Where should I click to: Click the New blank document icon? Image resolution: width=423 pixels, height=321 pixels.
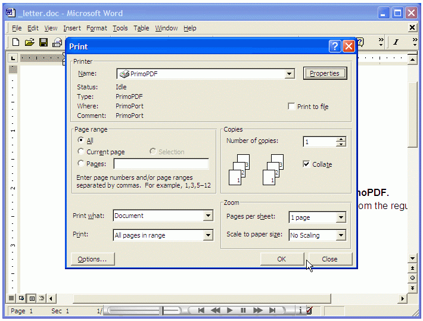coord(16,42)
